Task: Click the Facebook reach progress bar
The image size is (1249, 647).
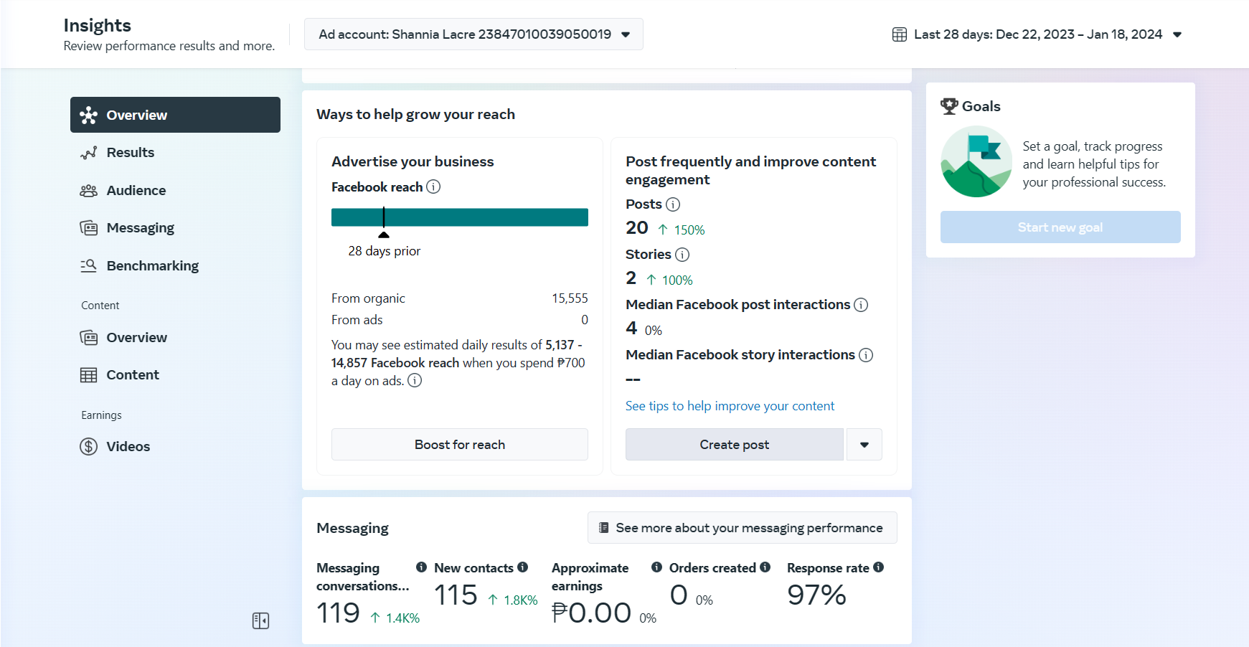Action: [460, 217]
